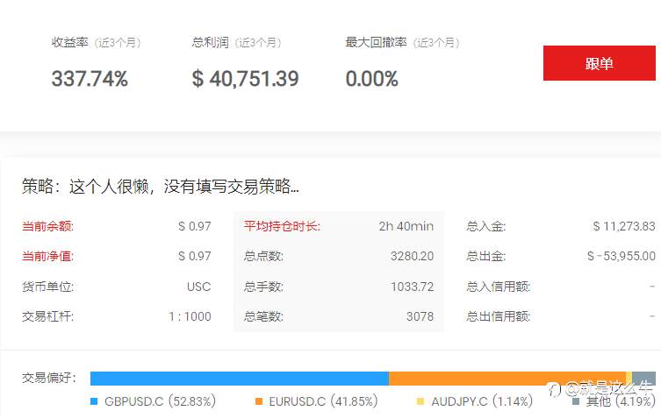This screenshot has height=418, width=661.
Task: Click the 总入信用额 label
Action: [x=499, y=287]
